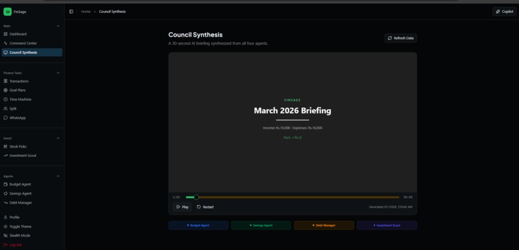Click the Savings Agent piggy icon
519x250 pixels.
(x=5, y=193)
